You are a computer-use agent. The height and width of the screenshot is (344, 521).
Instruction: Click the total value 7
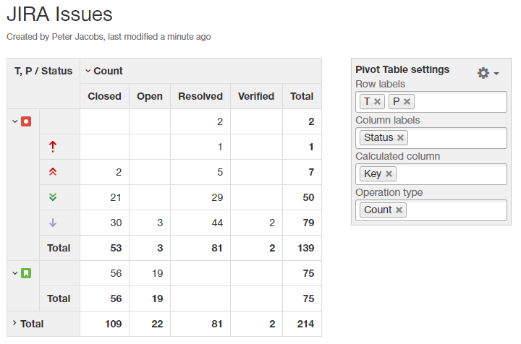click(311, 172)
